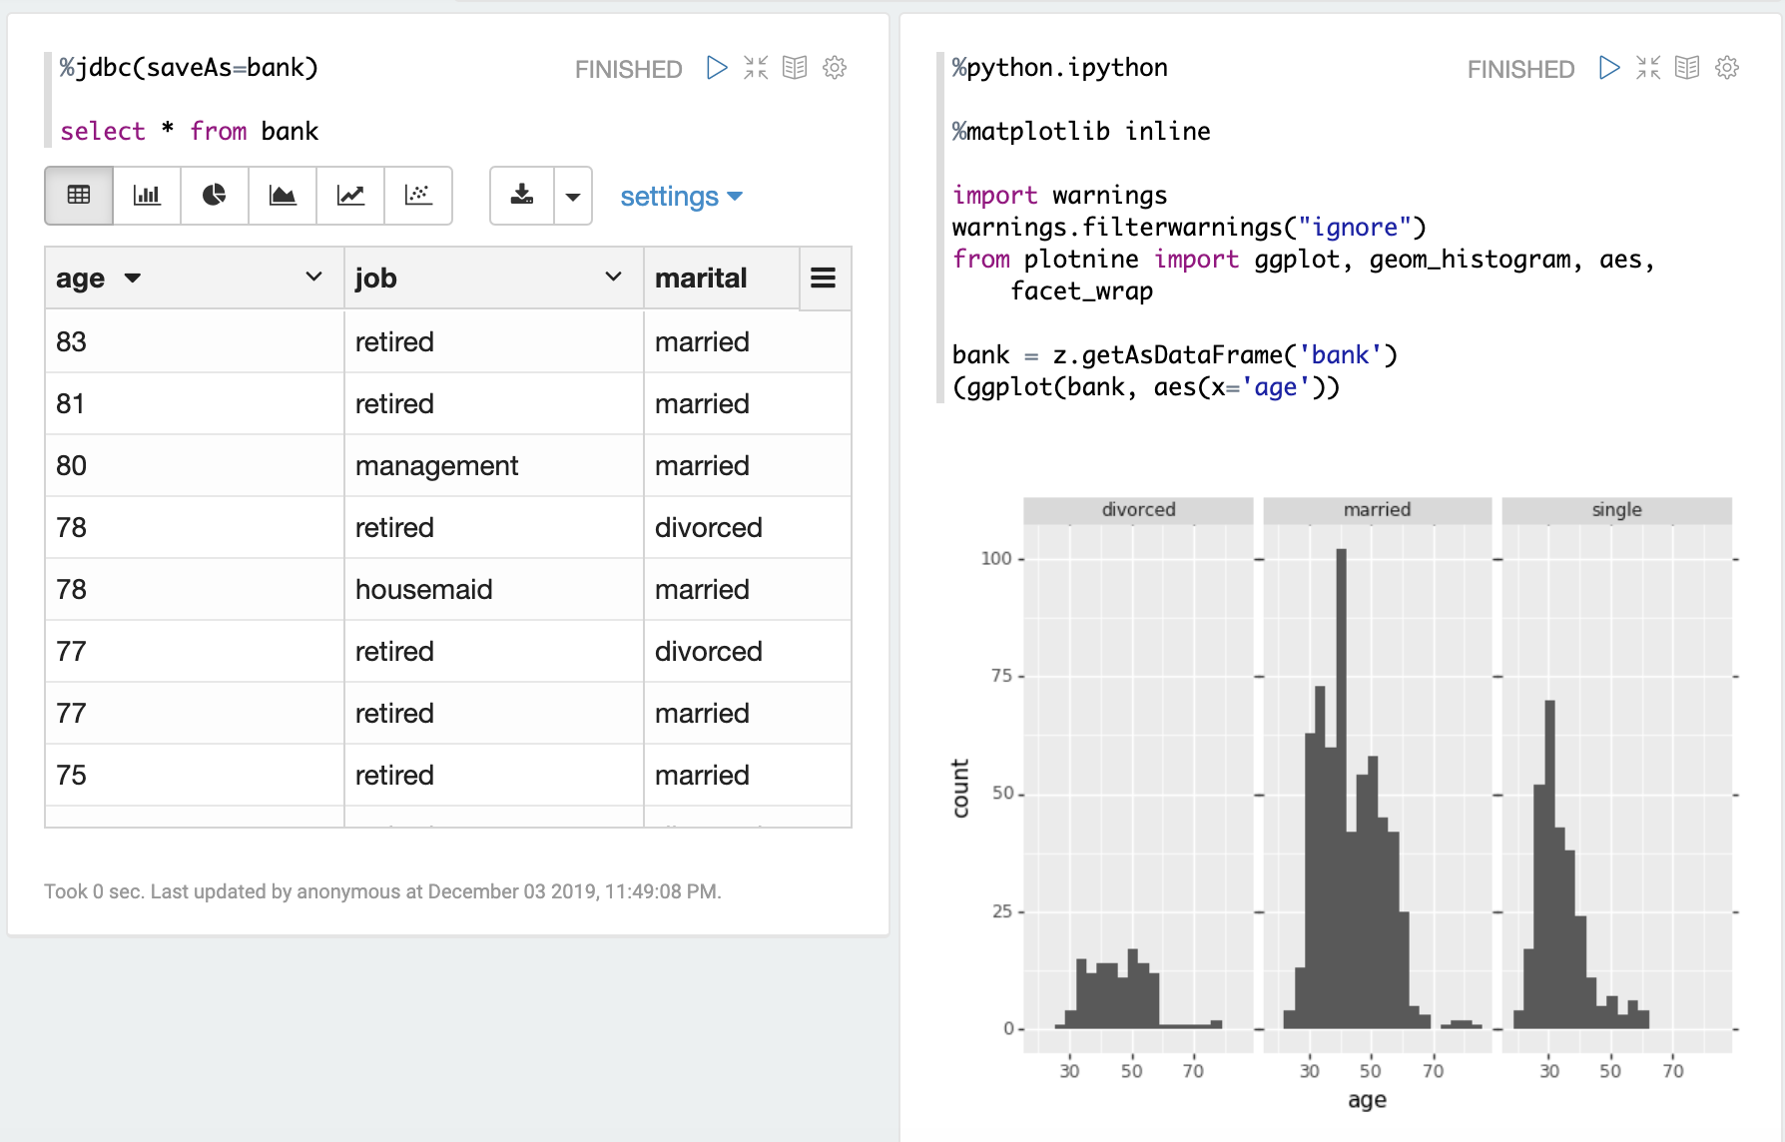Open jdbc paragraph settings gear
This screenshot has height=1142, width=1785.
pos(835,68)
